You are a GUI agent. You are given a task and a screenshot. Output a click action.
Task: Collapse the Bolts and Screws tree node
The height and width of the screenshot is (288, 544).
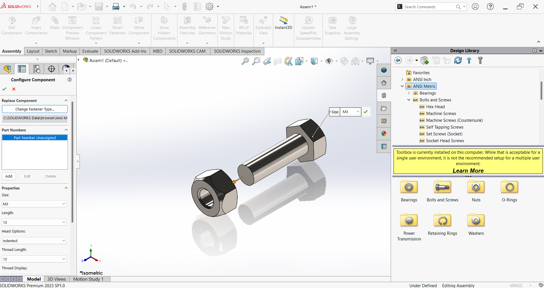tap(409, 100)
